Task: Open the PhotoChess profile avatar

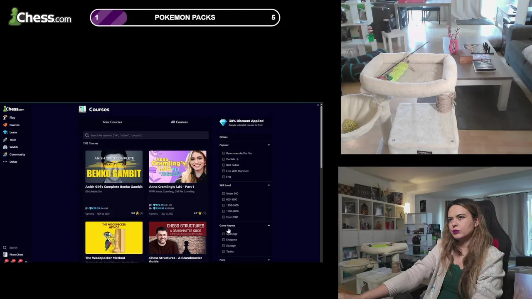Action: pos(5,255)
